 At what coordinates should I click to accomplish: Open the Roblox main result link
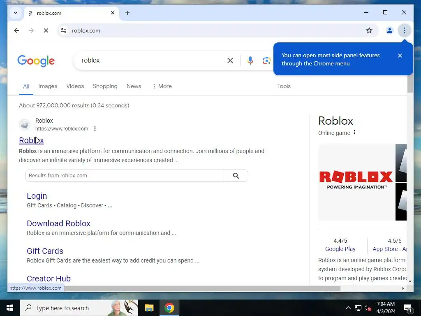point(31,141)
